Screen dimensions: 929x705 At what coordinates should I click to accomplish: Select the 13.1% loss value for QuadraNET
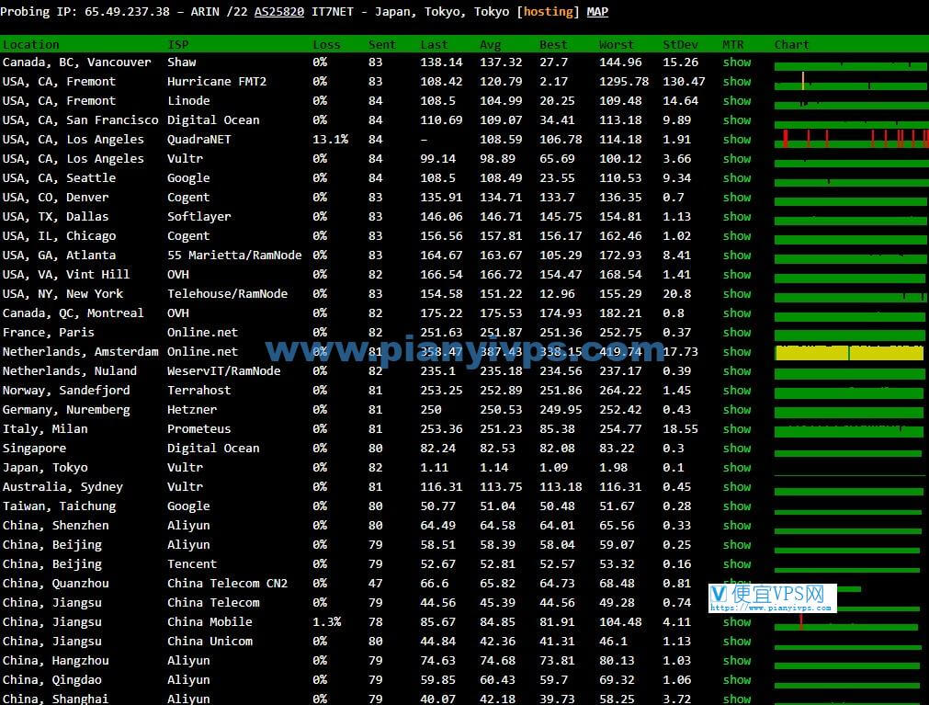[330, 140]
